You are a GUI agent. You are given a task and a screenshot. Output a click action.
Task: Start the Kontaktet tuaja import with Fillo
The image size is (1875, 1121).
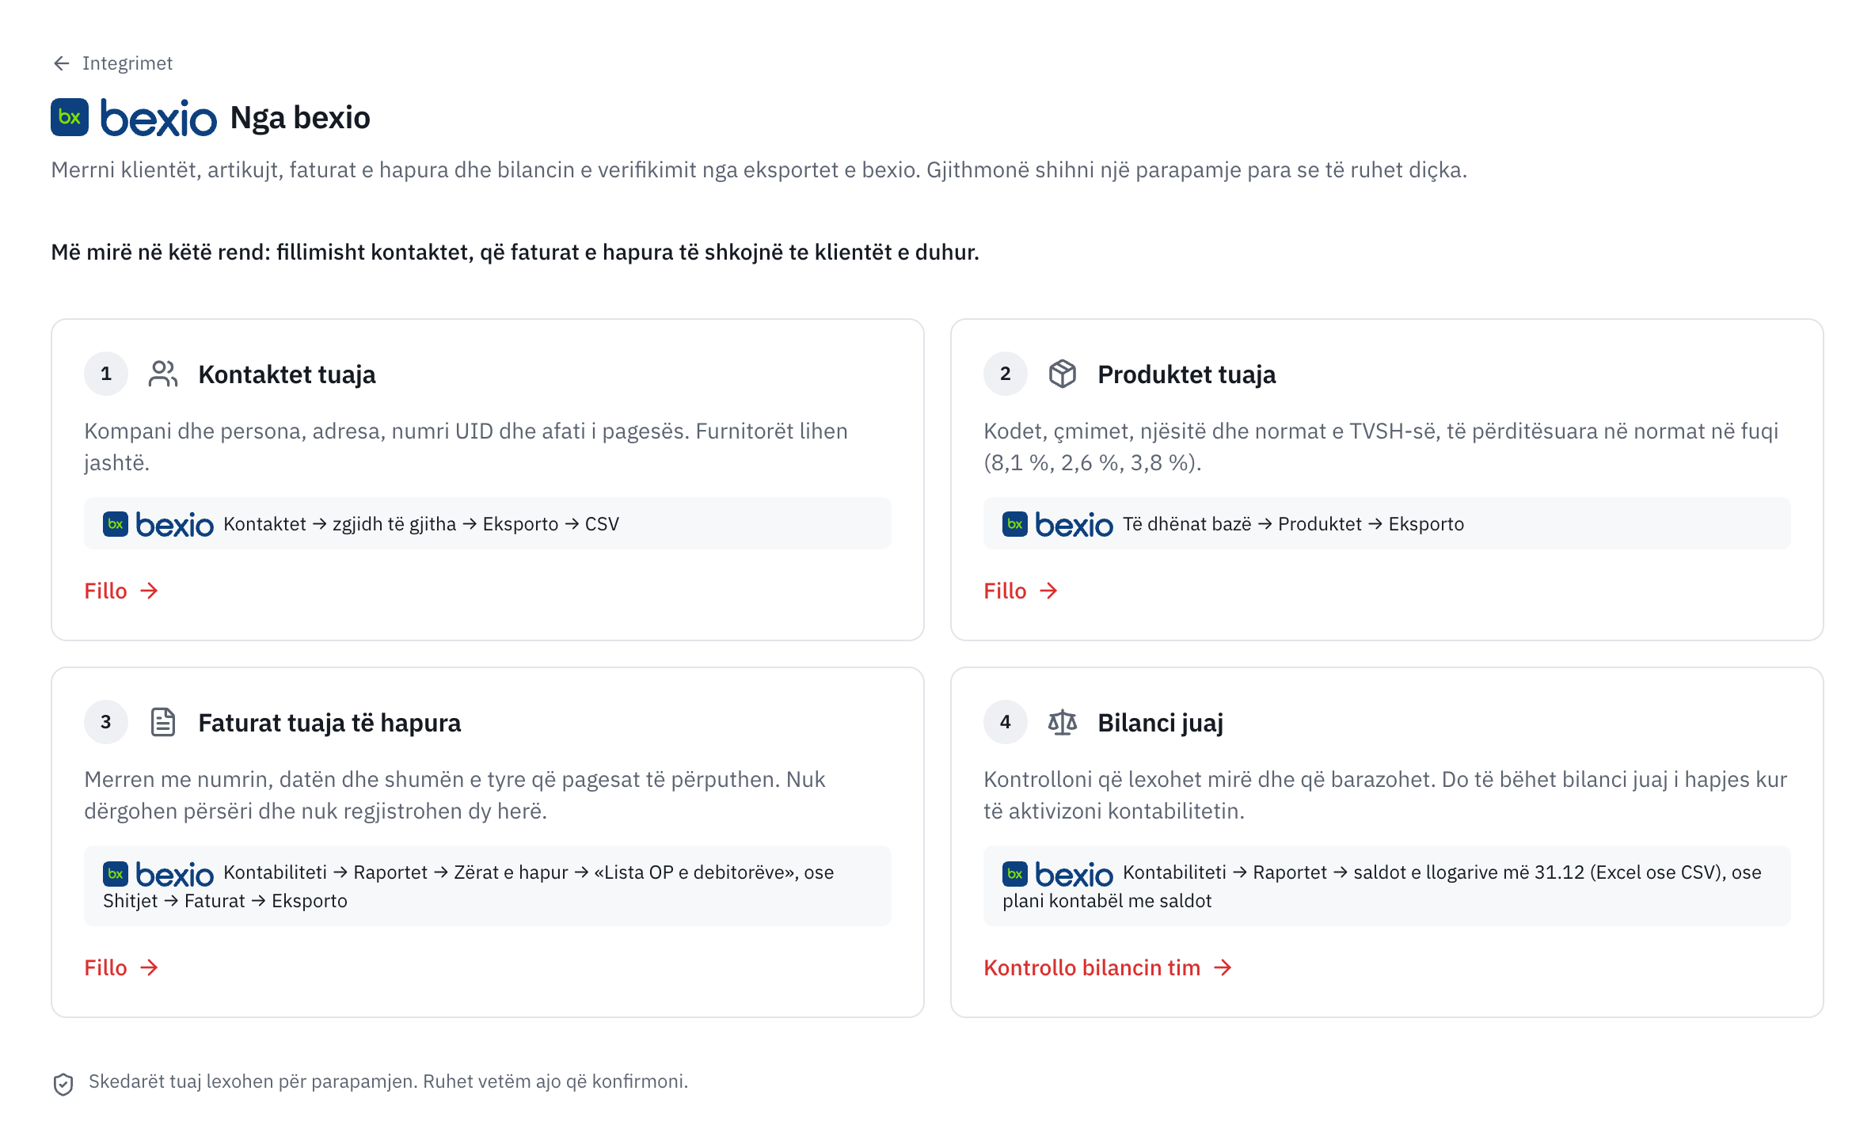pos(122,591)
